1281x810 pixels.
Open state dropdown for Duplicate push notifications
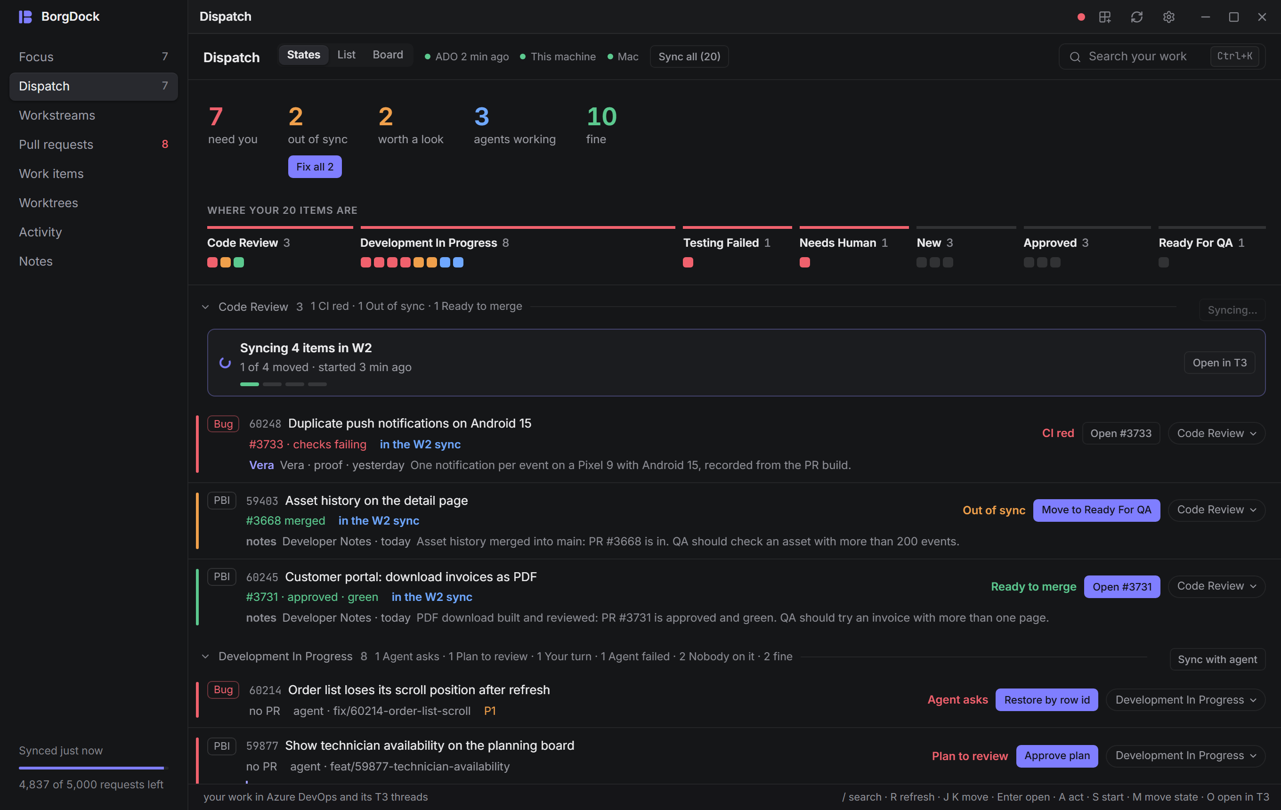point(1216,433)
